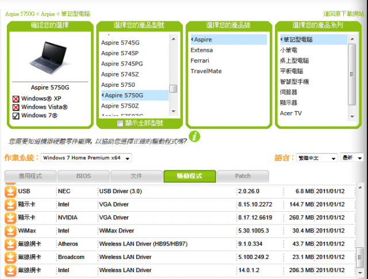Select Acer TV product series

pyautogui.click(x=290, y=113)
